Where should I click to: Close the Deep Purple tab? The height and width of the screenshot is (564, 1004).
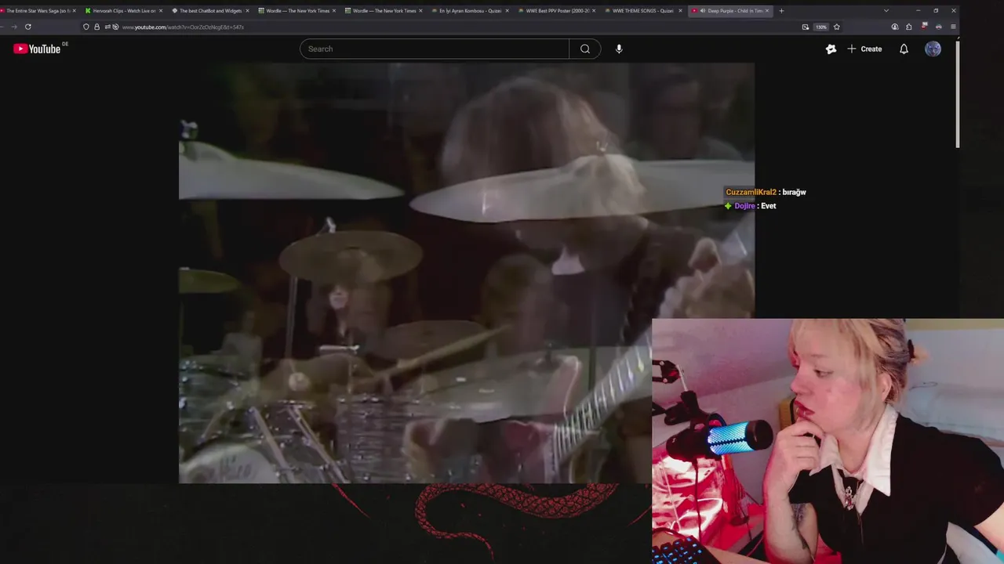[x=767, y=11]
